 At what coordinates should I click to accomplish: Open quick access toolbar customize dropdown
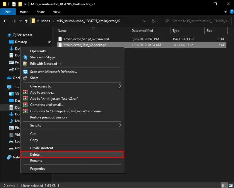25,4
